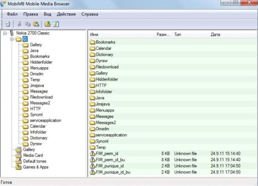Select Infofolder icon in file list
The height and width of the screenshot is (186, 258).
[x=92, y=92]
